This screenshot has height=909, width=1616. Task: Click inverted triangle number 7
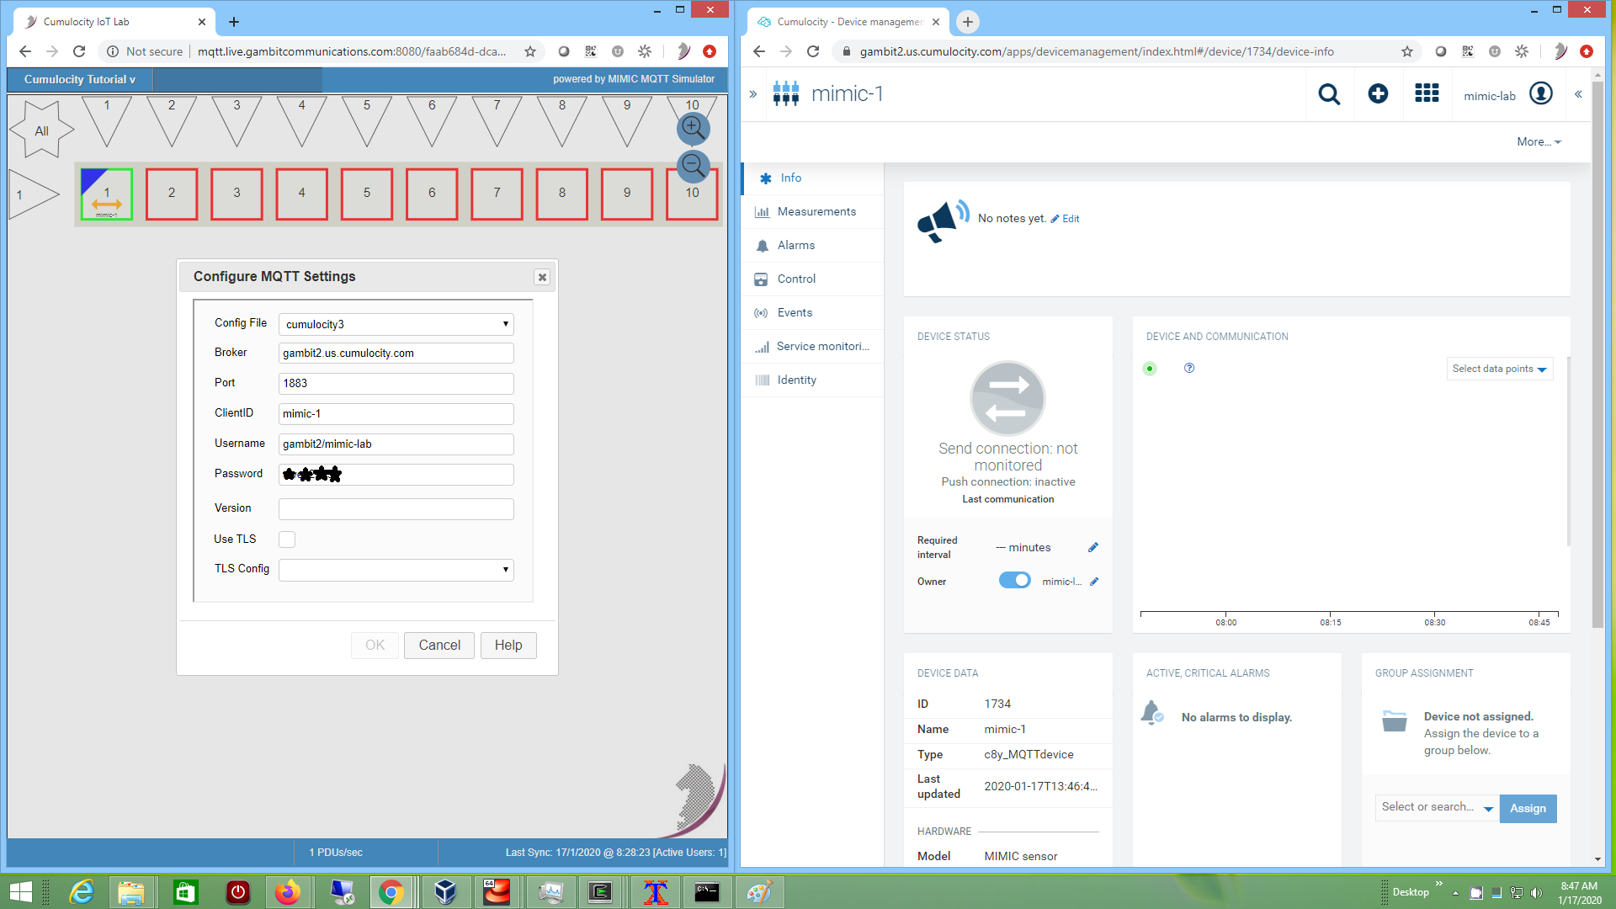497,120
